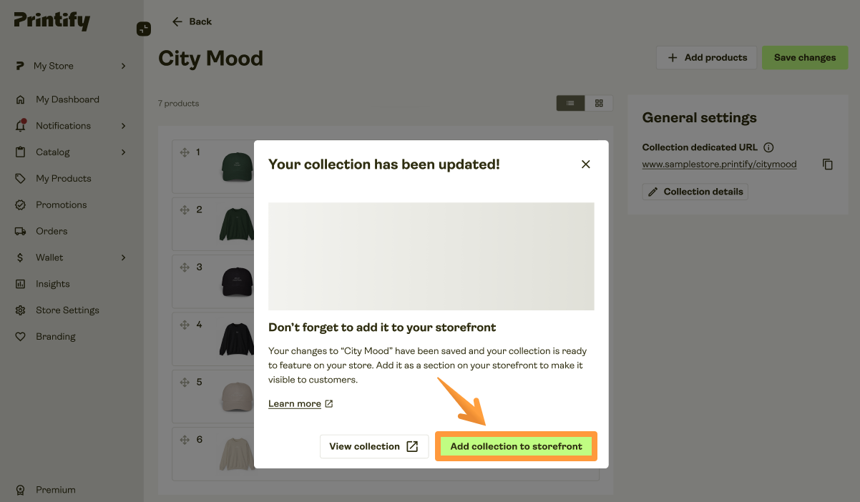
Task: Enable list view for products
Action: pyautogui.click(x=570, y=102)
